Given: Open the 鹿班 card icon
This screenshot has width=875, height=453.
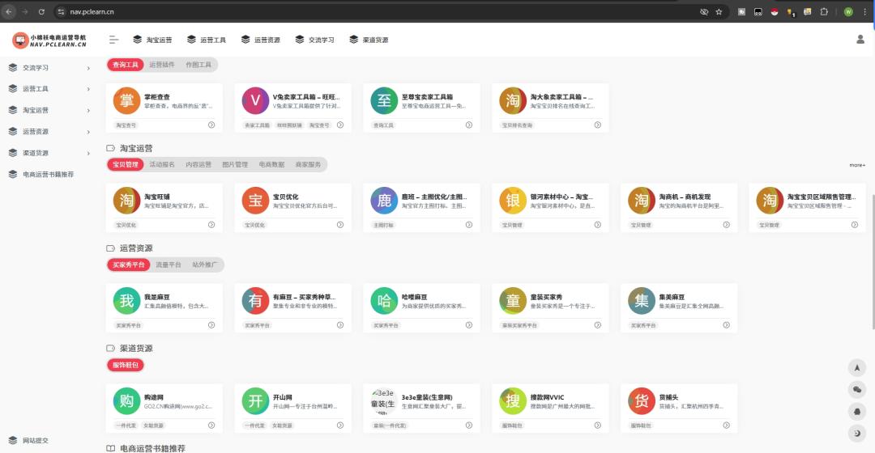Looking at the screenshot, I should tap(384, 201).
